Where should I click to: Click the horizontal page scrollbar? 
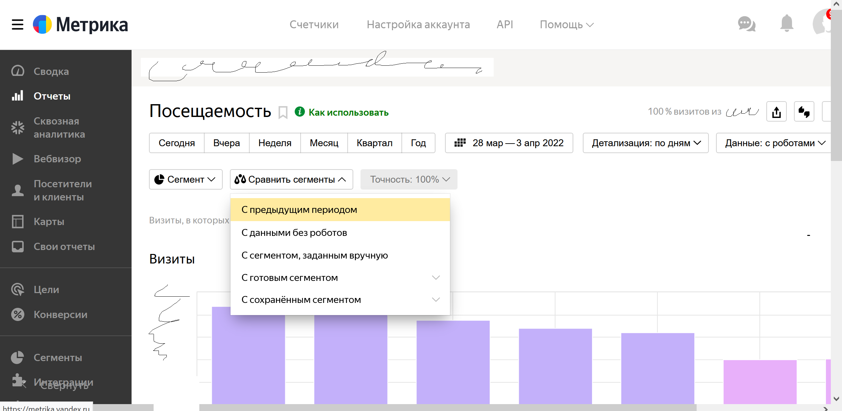448,408
